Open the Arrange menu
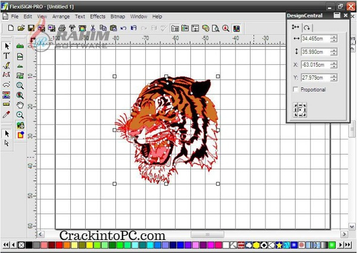This screenshot has height=253, width=357. (61, 17)
